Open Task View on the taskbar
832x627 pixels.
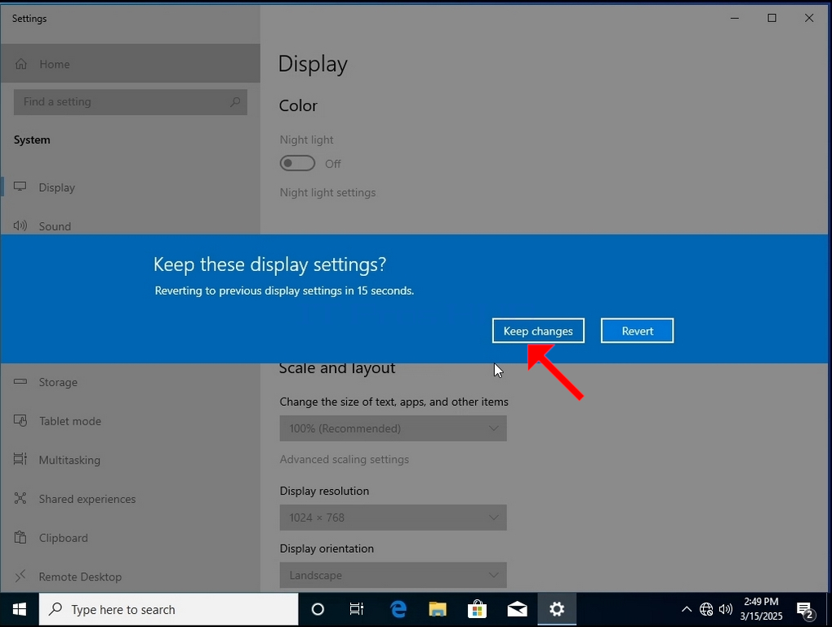pos(357,610)
